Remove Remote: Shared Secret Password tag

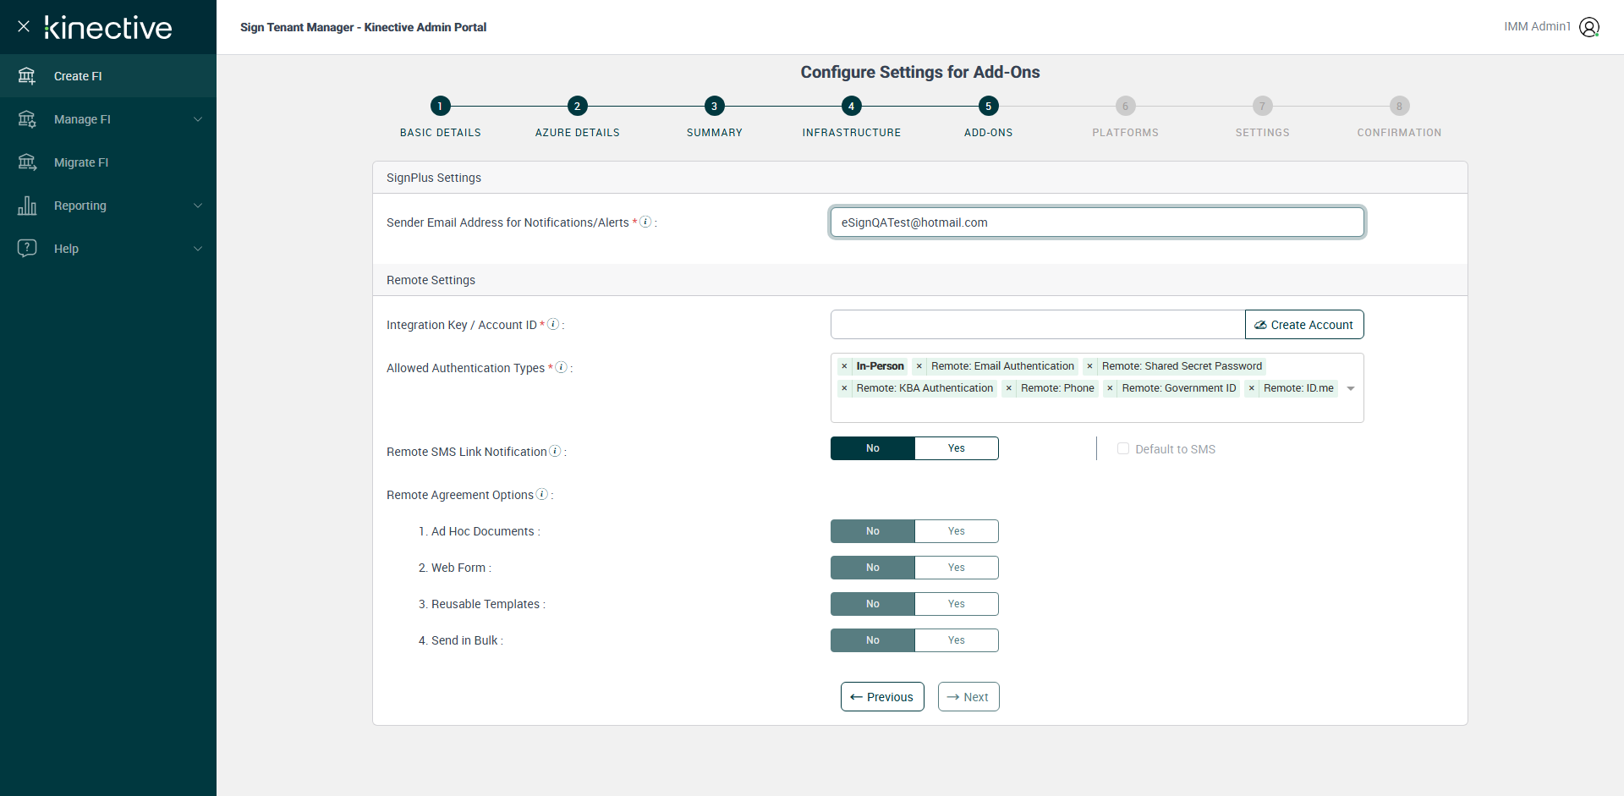point(1089,366)
